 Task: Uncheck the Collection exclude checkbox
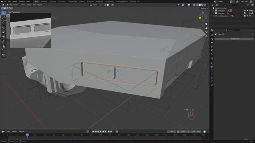[x=245, y=11]
